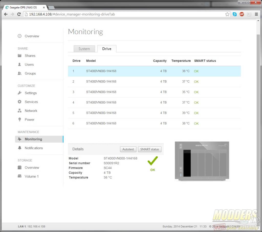The height and width of the screenshot is (232, 262).
Task: Open Volume 1 in the sidebar
Action: tap(31, 176)
